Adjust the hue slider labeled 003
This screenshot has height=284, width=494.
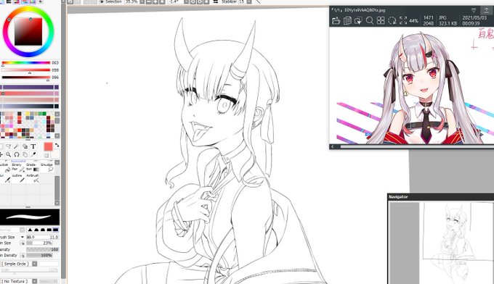point(26,62)
